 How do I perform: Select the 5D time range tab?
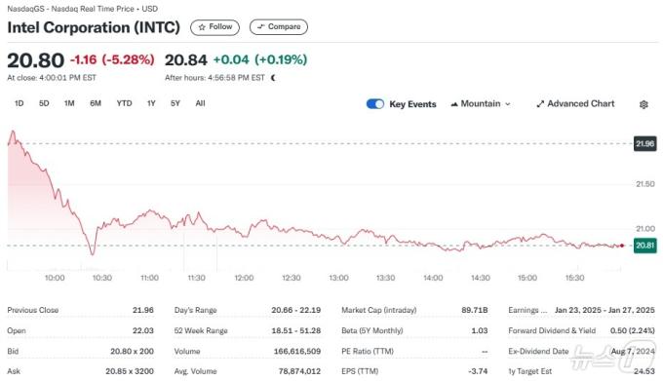[44, 103]
